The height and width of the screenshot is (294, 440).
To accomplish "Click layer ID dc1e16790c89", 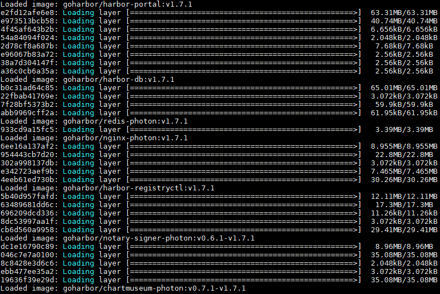I will coord(27,247).
